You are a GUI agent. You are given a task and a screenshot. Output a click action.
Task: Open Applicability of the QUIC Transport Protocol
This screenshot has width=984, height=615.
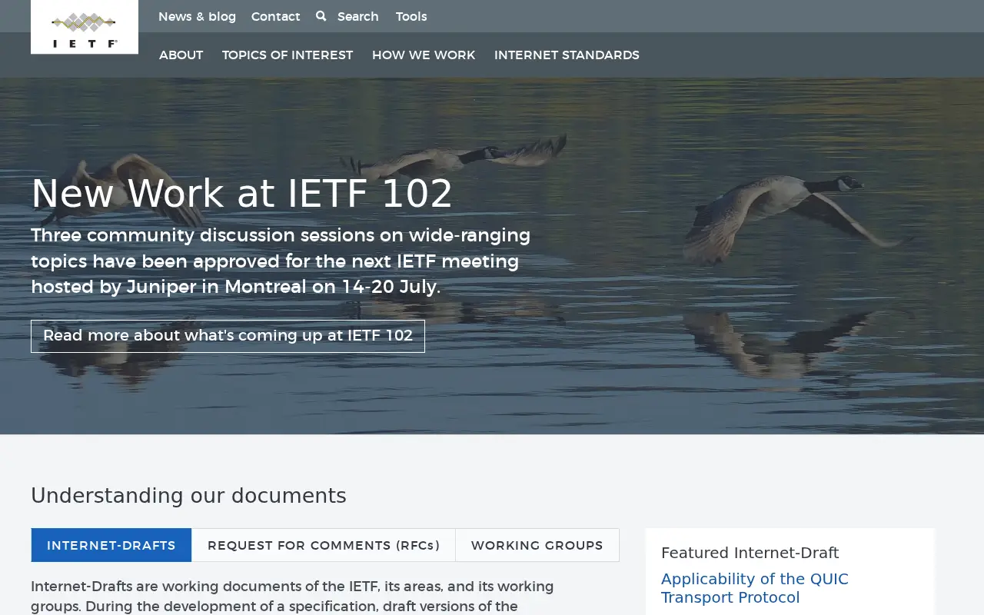(754, 588)
